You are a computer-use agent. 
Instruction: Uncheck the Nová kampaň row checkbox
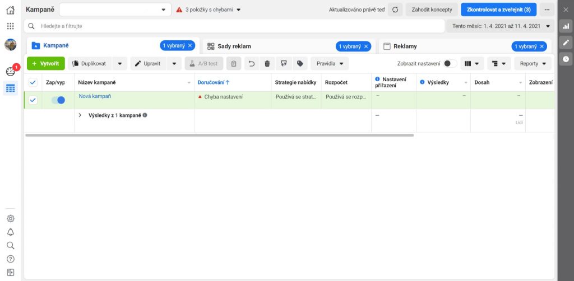pos(33,100)
